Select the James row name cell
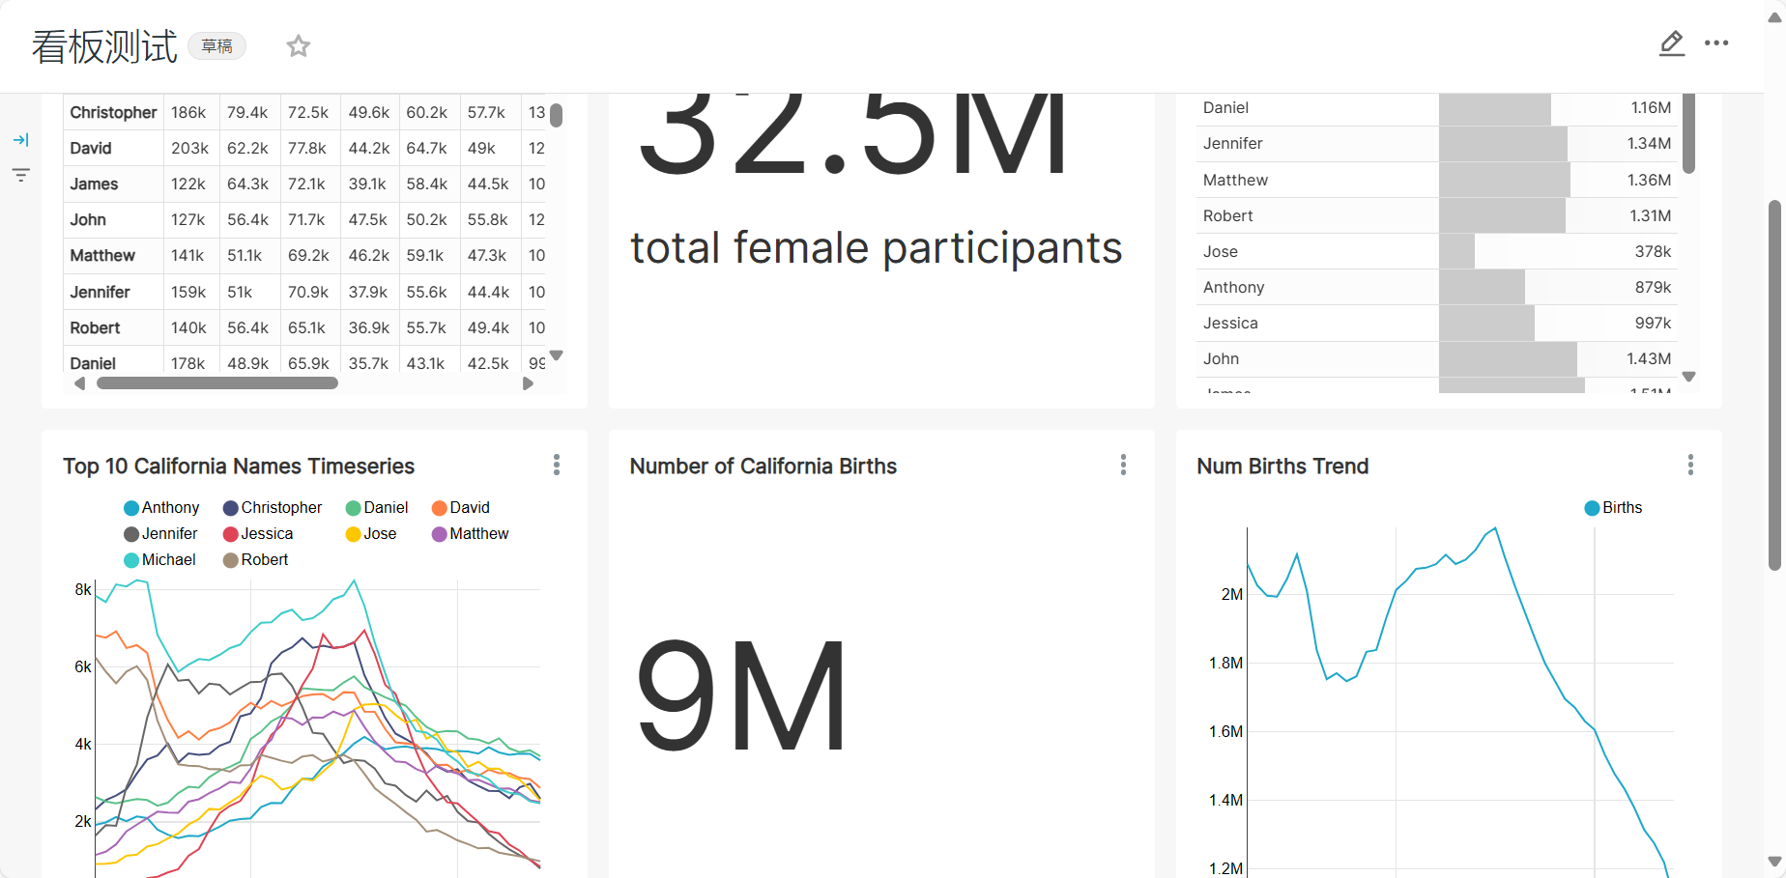 click(113, 184)
